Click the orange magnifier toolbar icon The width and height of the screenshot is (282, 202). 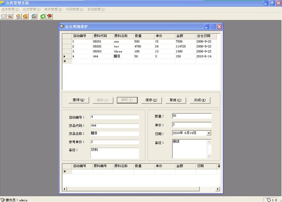25,16
